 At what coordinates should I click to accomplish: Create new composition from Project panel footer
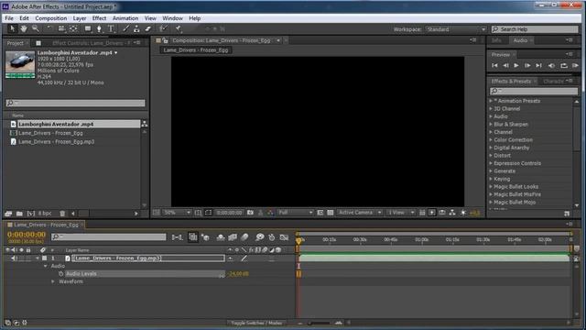(30, 214)
